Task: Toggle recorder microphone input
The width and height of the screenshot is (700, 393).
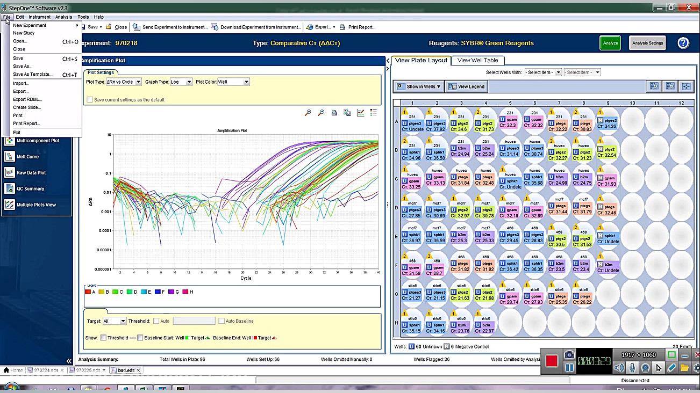Action: [633, 368]
